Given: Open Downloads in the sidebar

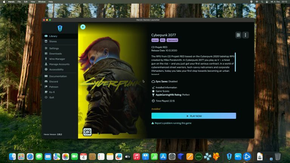Looking at the screenshot, I should (60, 54).
